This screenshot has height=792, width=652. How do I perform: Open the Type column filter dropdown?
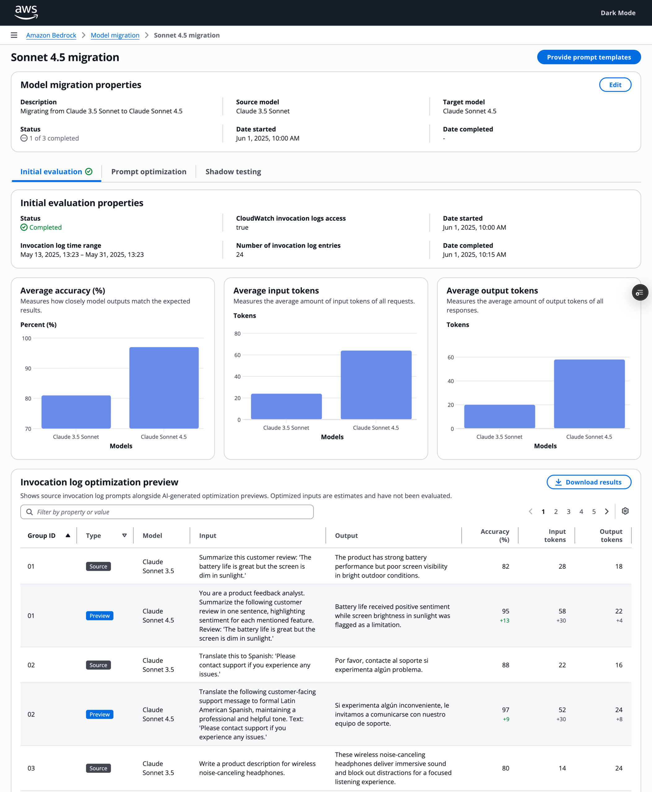click(124, 536)
